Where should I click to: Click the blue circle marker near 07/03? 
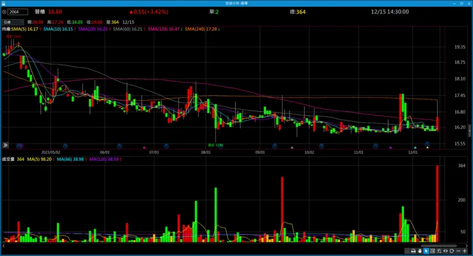[166, 146]
